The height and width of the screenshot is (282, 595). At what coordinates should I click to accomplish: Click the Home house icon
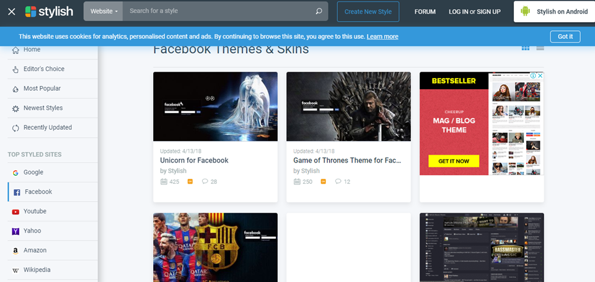[x=15, y=50]
